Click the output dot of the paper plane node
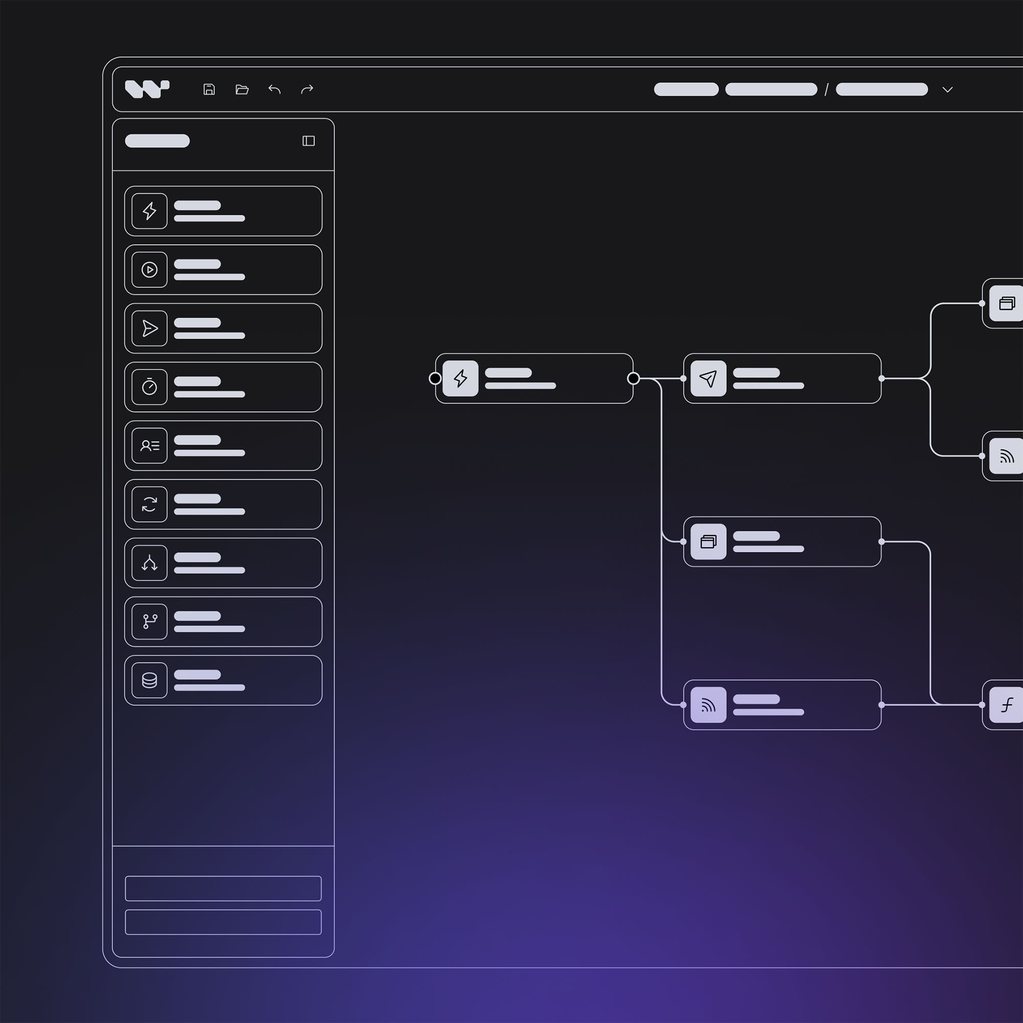 click(882, 378)
